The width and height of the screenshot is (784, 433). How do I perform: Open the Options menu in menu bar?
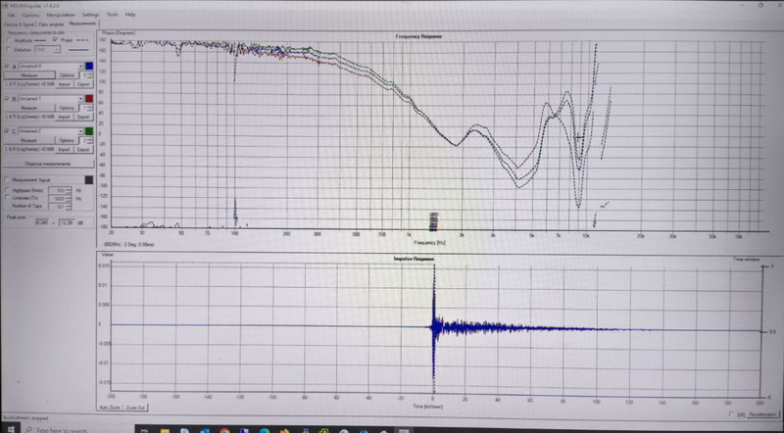click(30, 15)
